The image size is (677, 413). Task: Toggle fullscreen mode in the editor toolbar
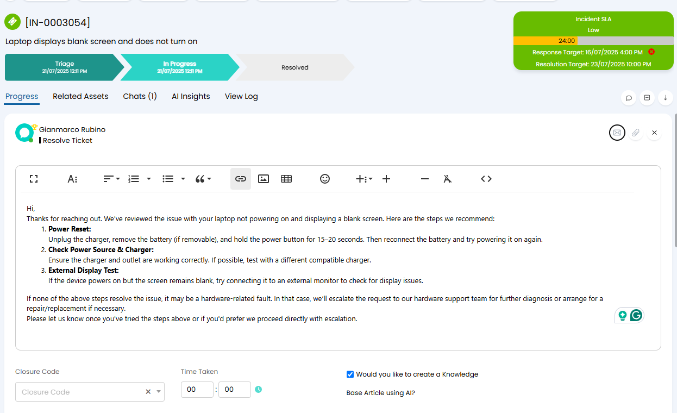pyautogui.click(x=34, y=179)
